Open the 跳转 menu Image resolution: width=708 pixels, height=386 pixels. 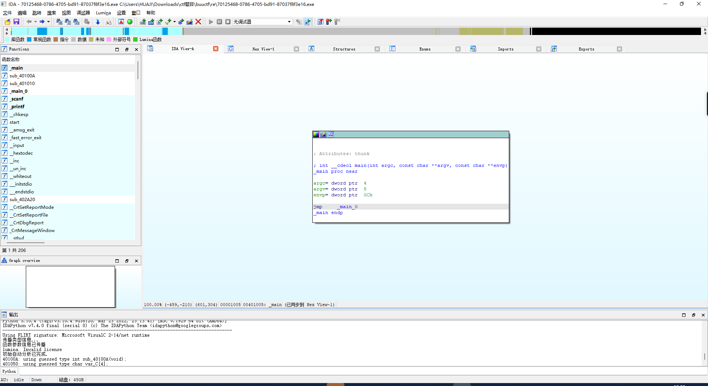point(37,13)
